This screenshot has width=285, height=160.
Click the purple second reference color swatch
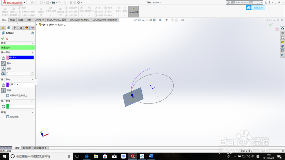tap(8, 85)
